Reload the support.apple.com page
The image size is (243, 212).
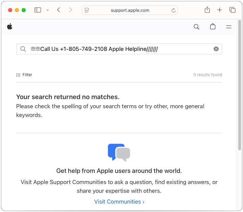tap(174, 10)
